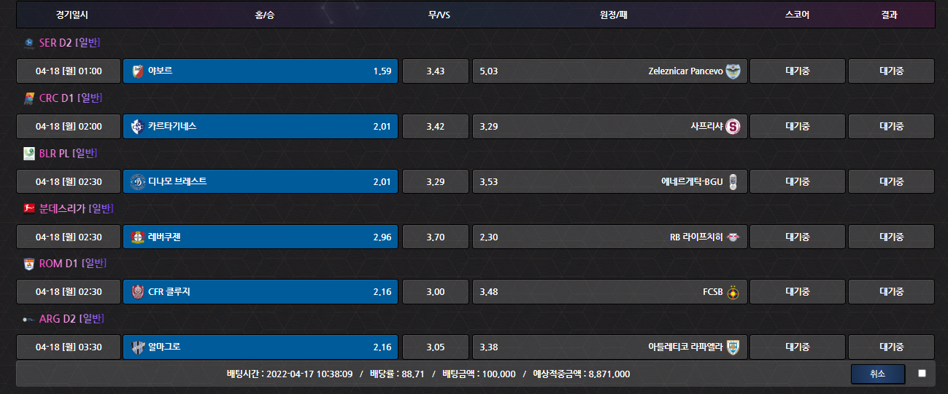Viewport: 948px width, 394px height.
Task: Click the Javor team crest icon
Action: 137,71
